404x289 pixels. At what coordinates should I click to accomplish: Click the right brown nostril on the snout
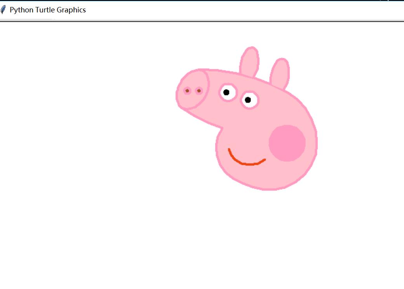[199, 91]
